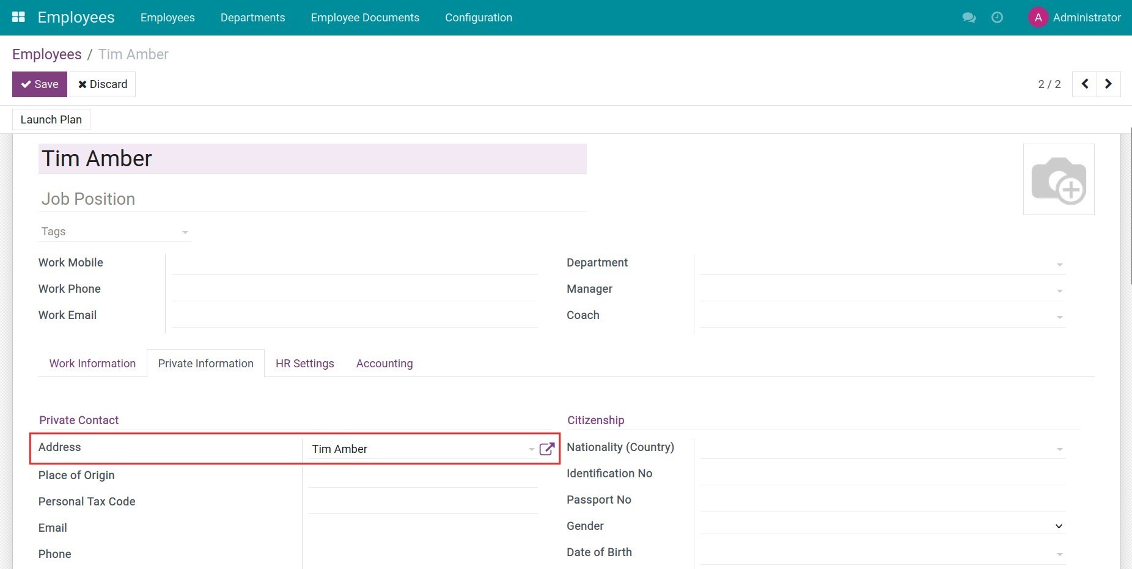Open the Tags dropdown
This screenshot has width=1132, height=569.
point(185,232)
